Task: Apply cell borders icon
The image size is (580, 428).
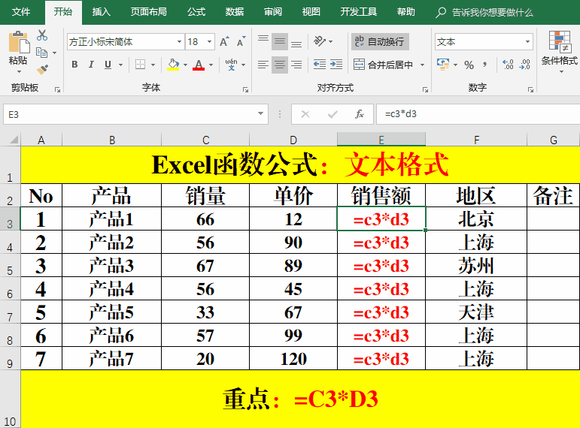Action: coord(140,65)
